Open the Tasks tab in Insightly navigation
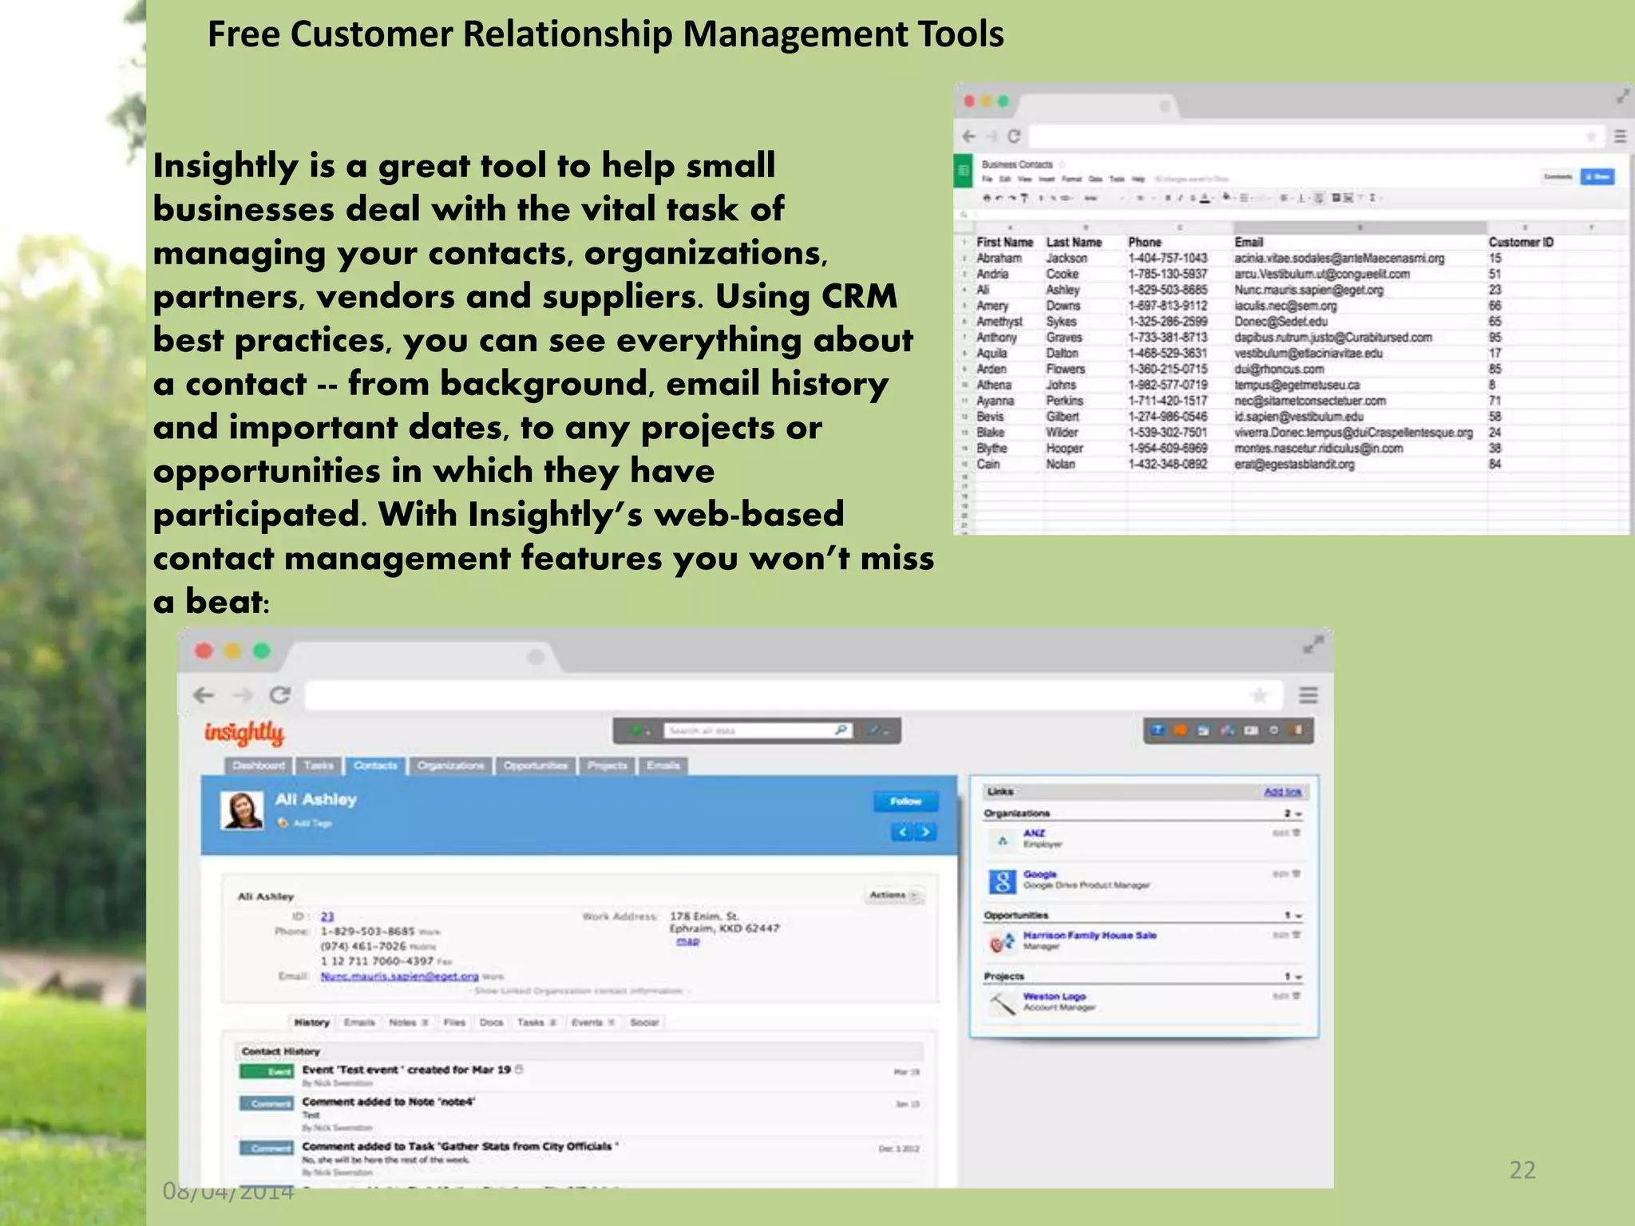1635x1226 pixels. (319, 765)
